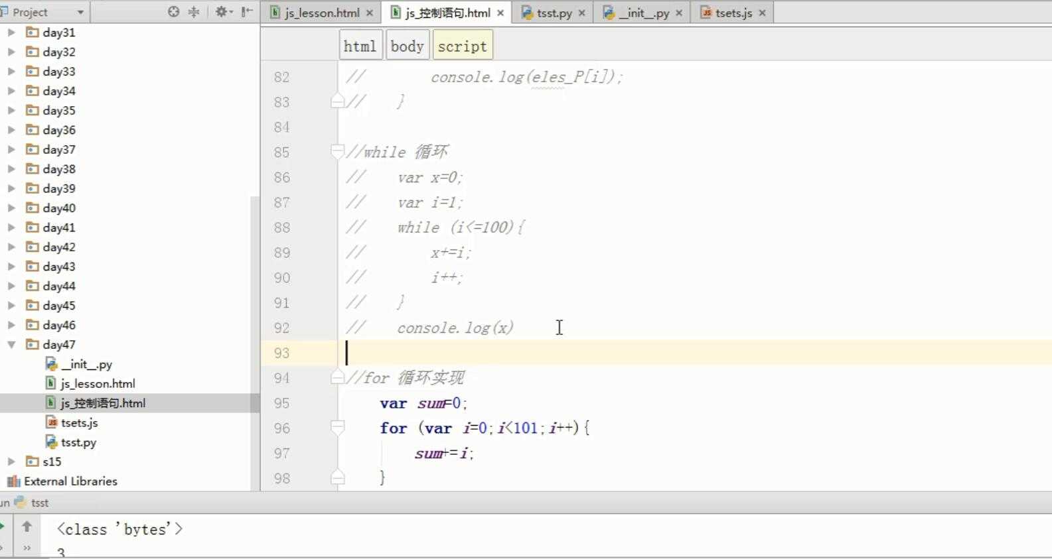Viewport: 1052px width, 559px height.
Task: Fold the for loop at line 96
Action: (x=337, y=428)
